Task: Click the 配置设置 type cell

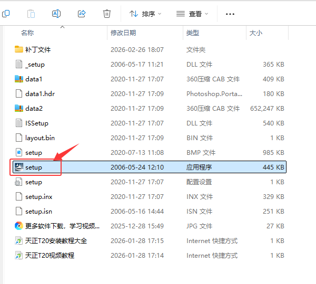Action: (x=199, y=182)
